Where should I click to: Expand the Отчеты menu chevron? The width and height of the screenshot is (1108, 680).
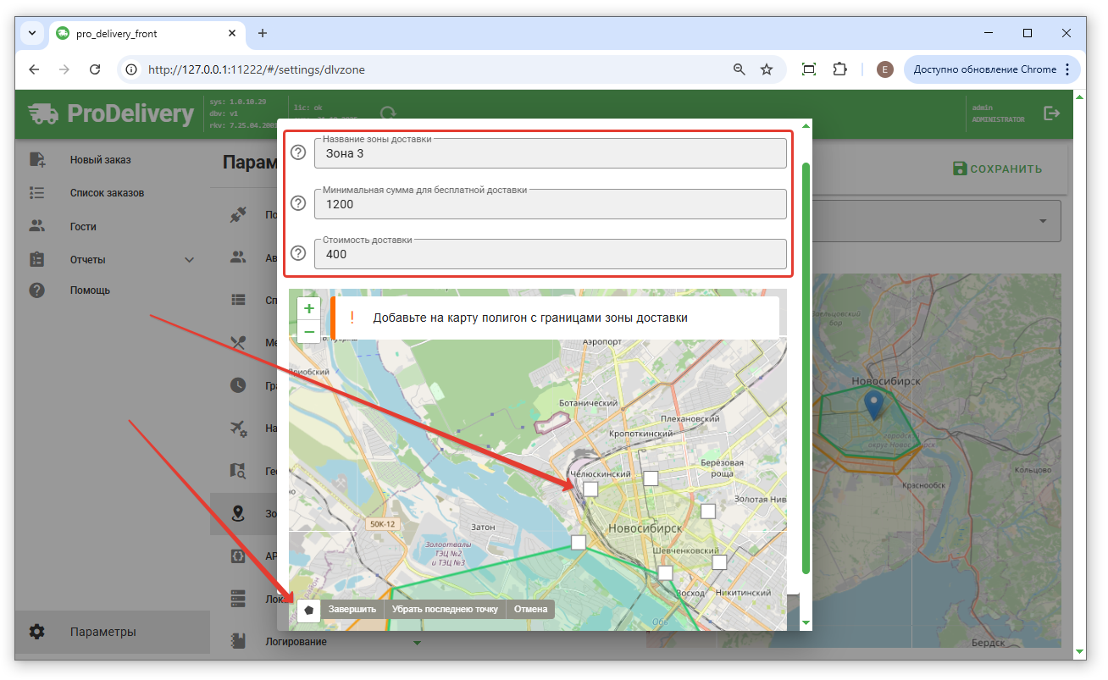190,260
